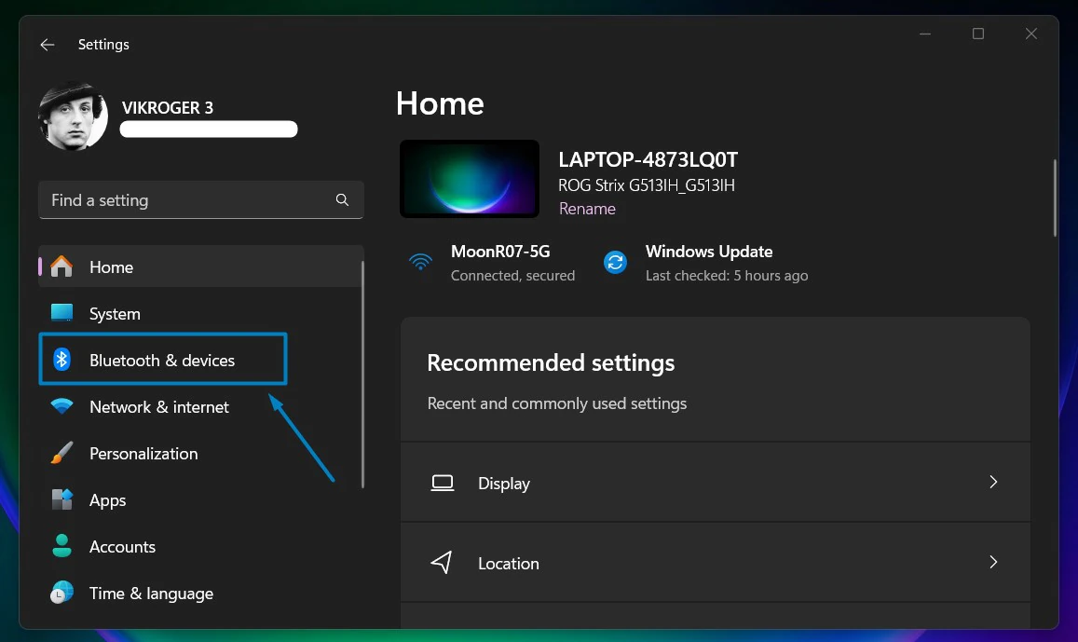This screenshot has height=642, width=1078.
Task: Click the Display laptop icon
Action: (442, 484)
